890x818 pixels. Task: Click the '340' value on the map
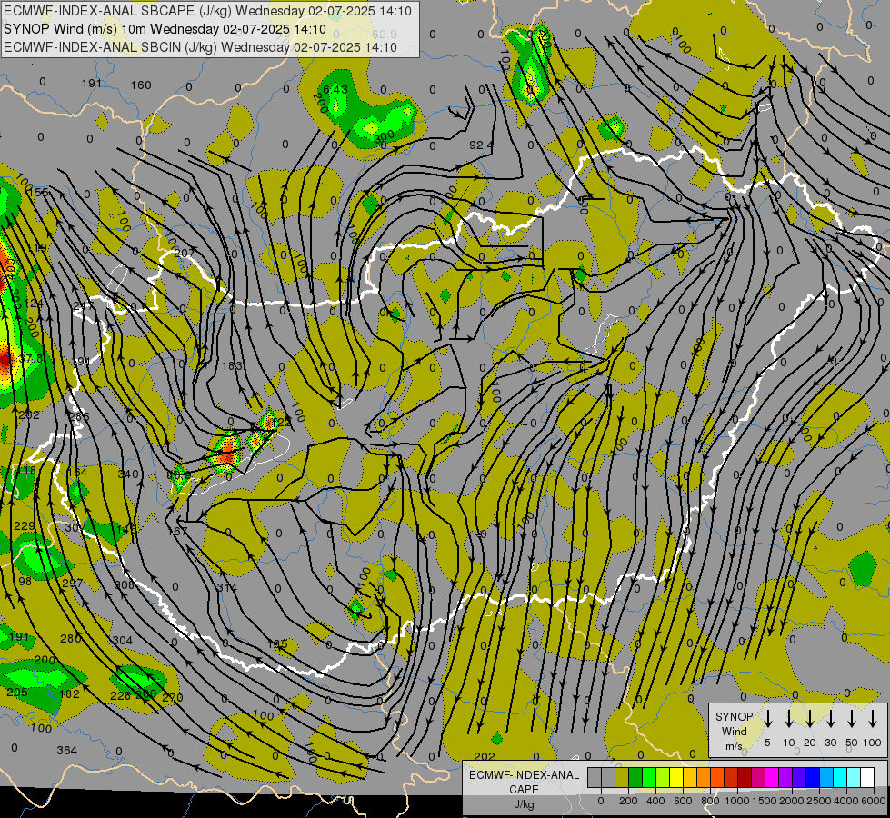click(127, 474)
